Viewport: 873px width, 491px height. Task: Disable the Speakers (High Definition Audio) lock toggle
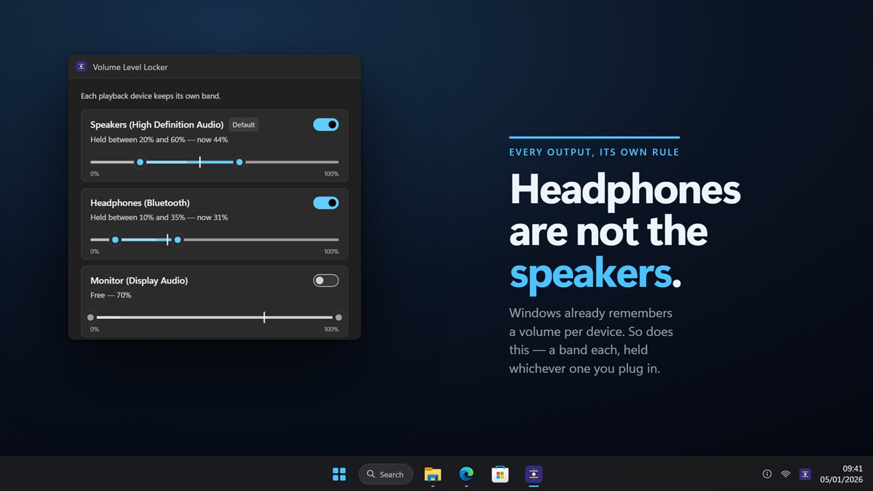point(326,125)
